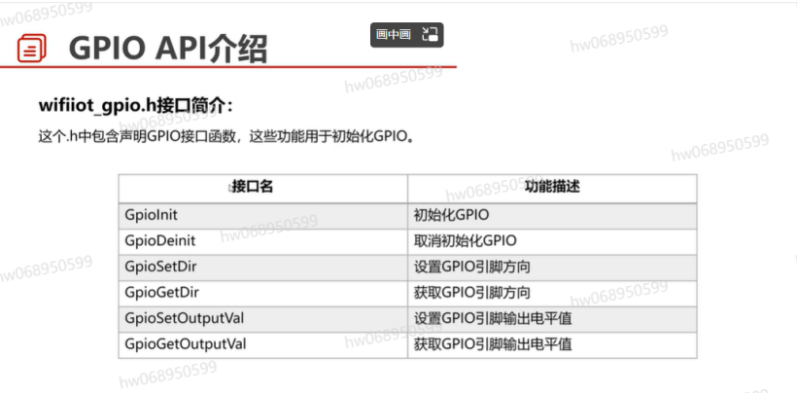Click the wifiiot_gpio.h接口简介 heading
Image resolution: width=797 pixels, height=393 pixels.
coord(135,105)
